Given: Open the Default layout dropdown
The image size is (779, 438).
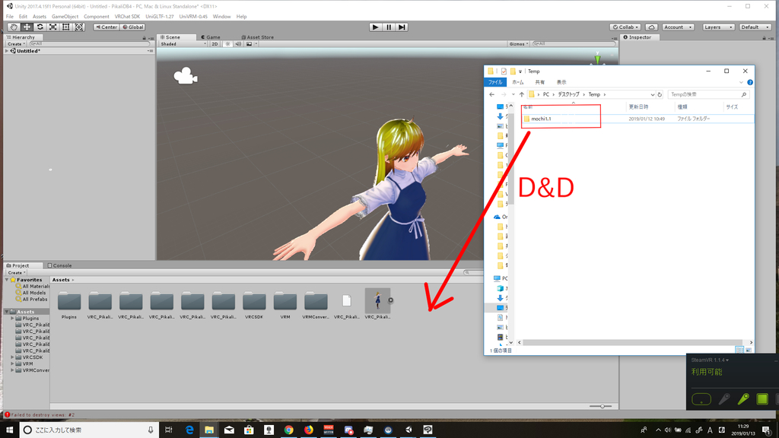Looking at the screenshot, I should tap(755, 27).
